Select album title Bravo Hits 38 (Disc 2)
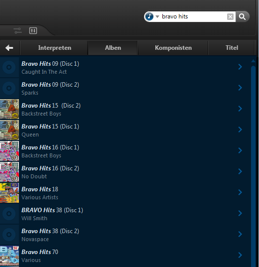The width and height of the screenshot is (259, 267). tap(50, 231)
